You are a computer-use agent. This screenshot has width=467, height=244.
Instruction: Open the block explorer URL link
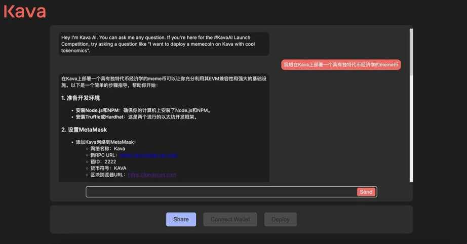152,175
